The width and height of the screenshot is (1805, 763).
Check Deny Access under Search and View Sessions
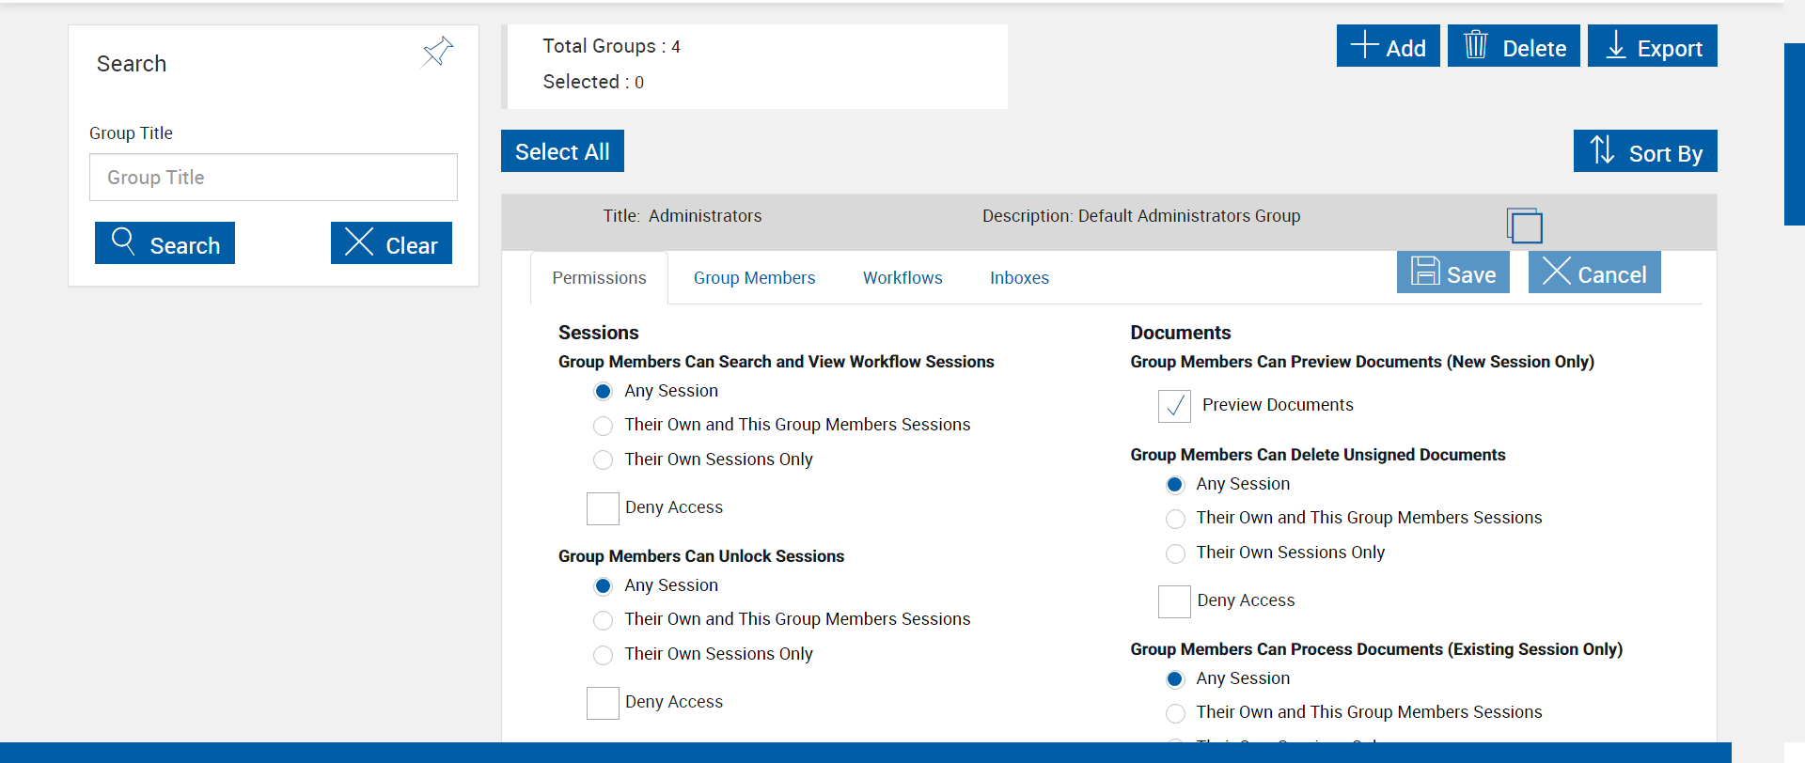click(603, 508)
